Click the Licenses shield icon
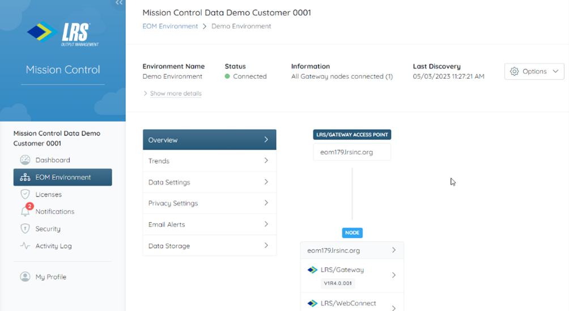Viewport: 569px width, 311px height. (x=25, y=194)
